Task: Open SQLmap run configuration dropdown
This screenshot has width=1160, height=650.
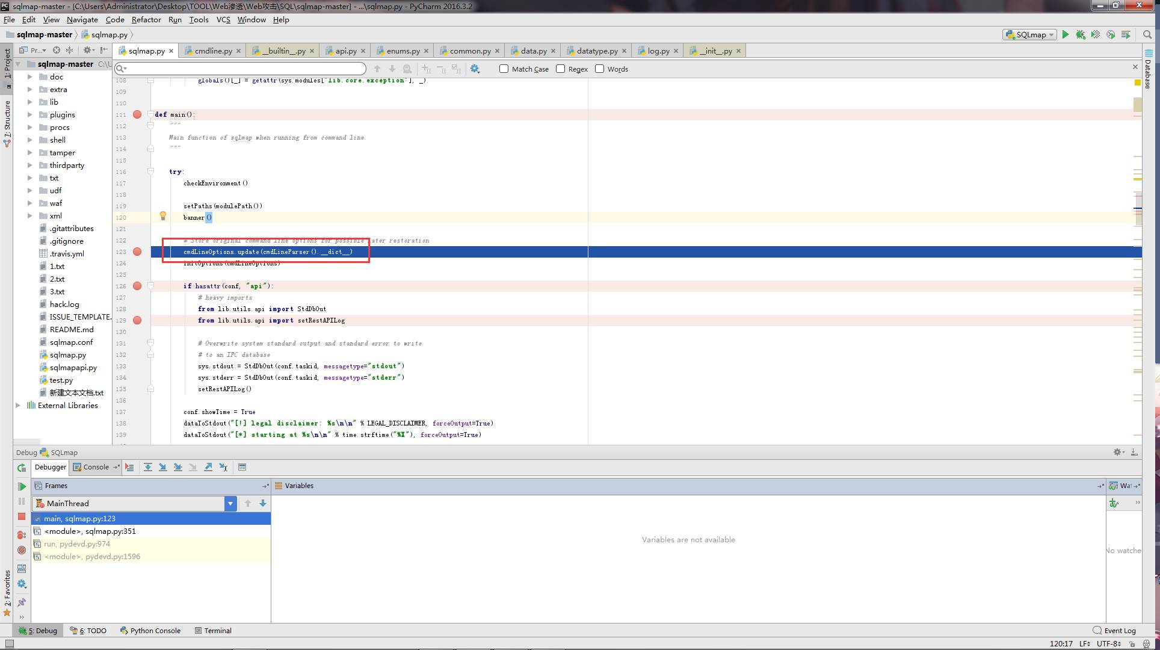Action: pyautogui.click(x=1029, y=35)
